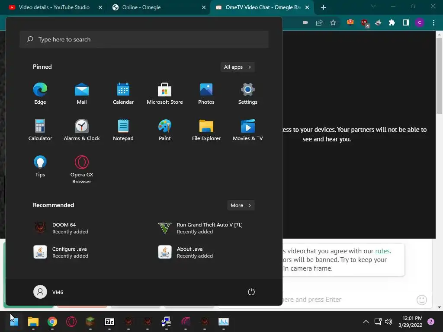Focus the Type here to search box

pos(144,39)
